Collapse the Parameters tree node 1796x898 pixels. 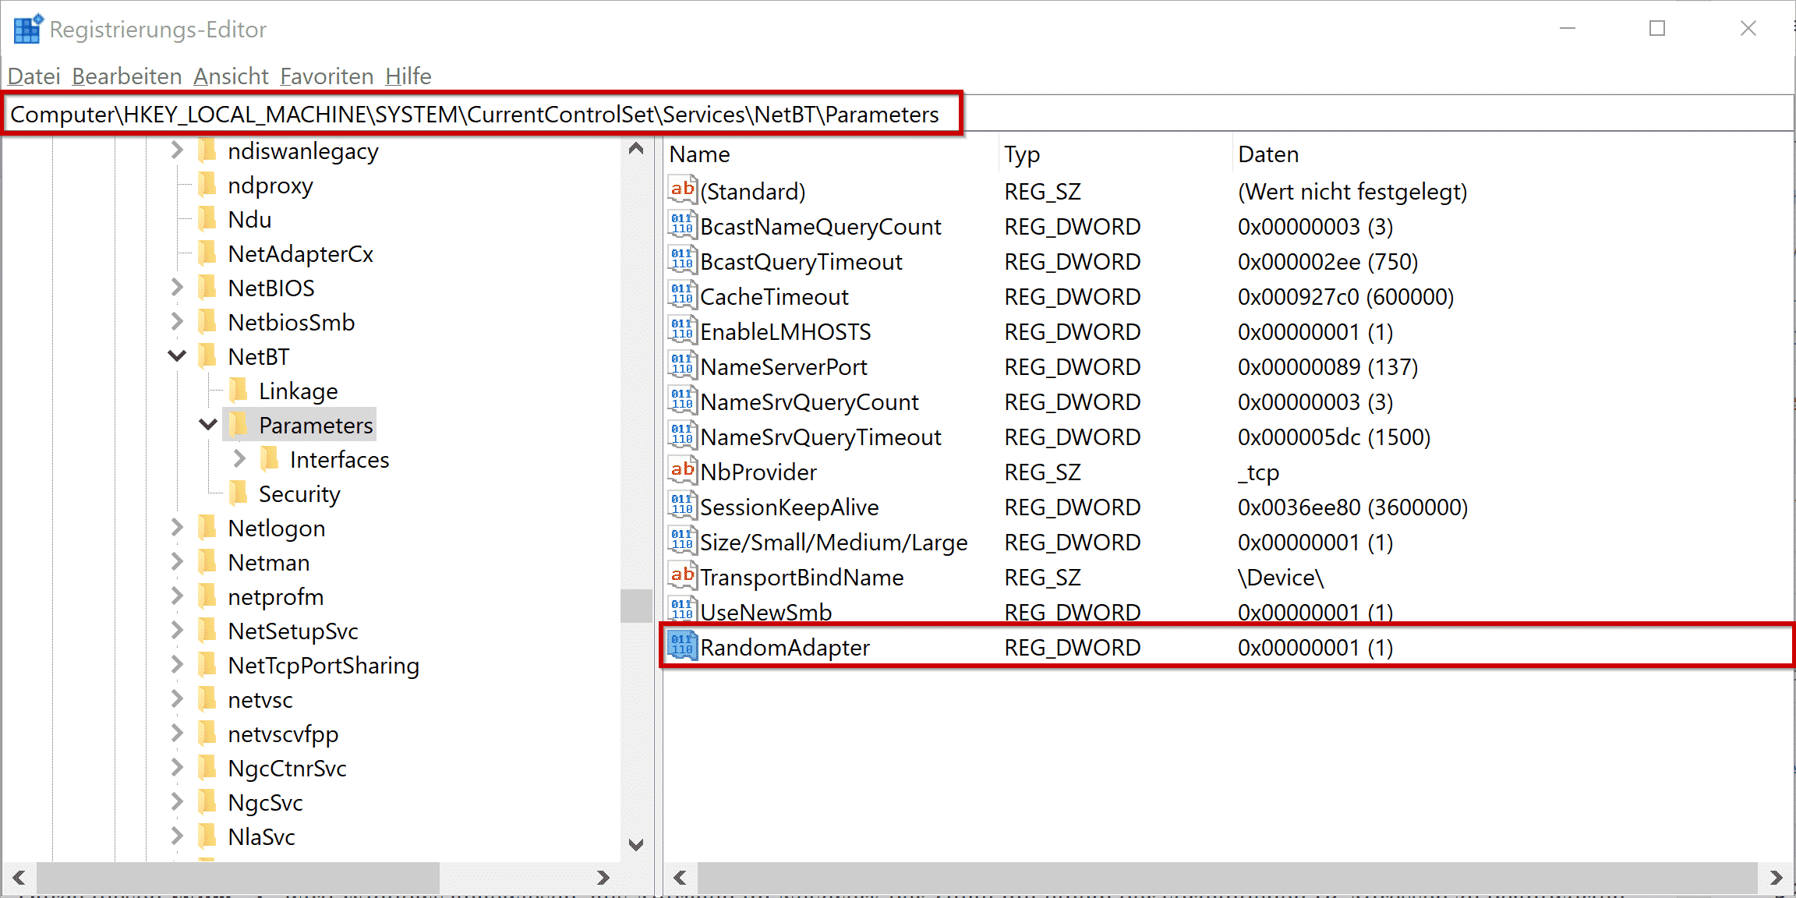(x=208, y=425)
